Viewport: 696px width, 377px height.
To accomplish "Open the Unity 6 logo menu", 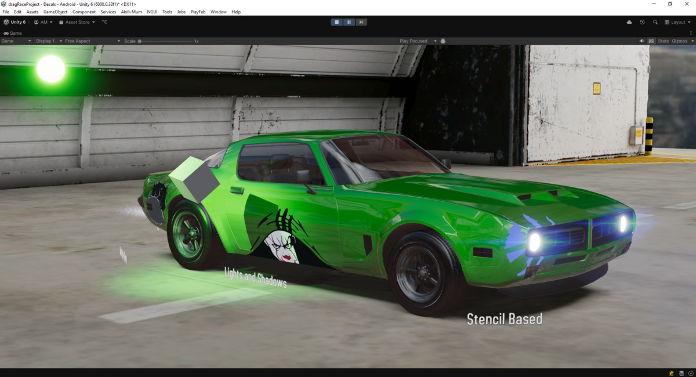I will pos(14,22).
